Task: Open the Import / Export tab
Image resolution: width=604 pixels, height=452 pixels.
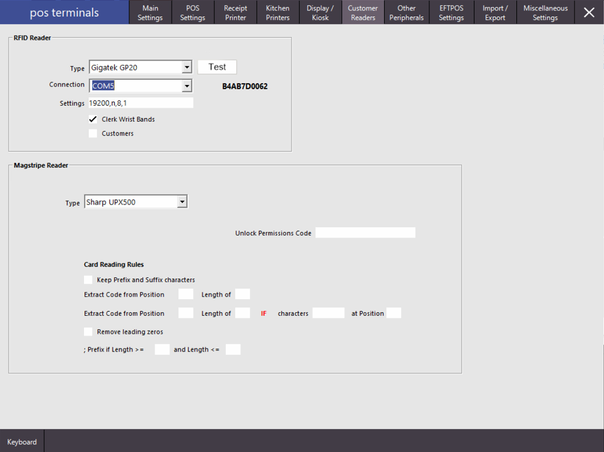Action: pos(495,13)
